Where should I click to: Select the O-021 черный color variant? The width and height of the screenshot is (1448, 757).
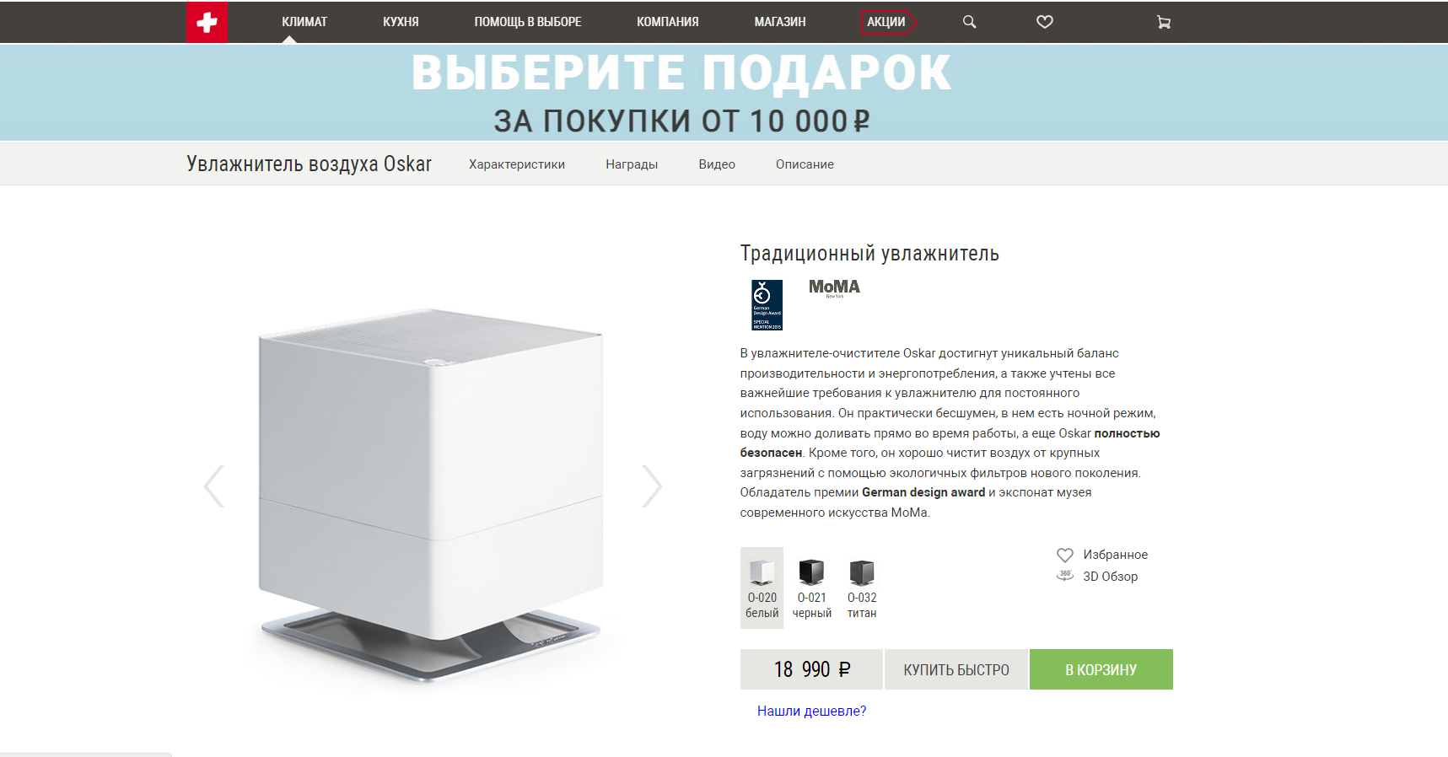coord(812,589)
